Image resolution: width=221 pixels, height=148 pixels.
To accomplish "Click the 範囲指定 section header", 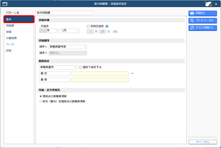I will point(111,61).
